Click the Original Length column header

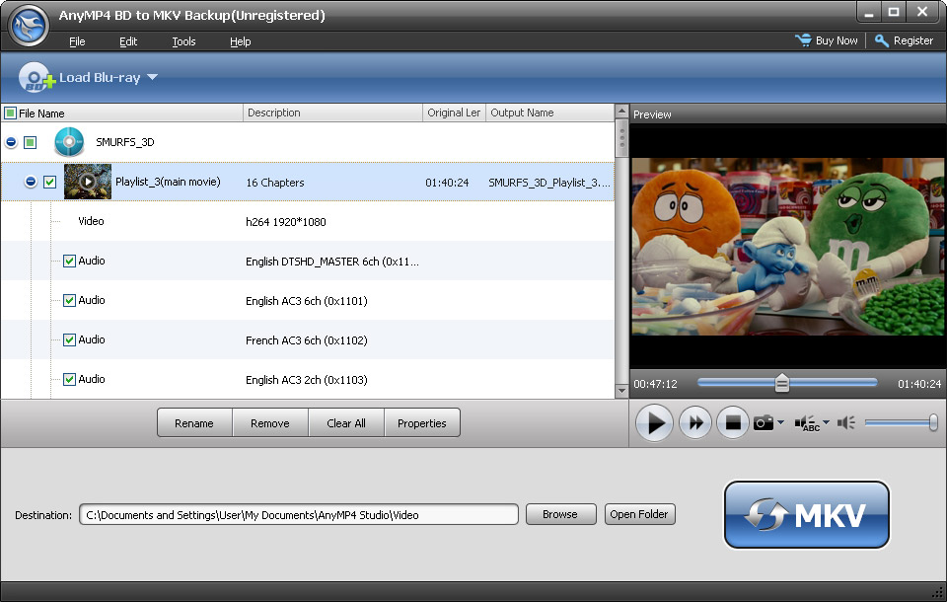[454, 113]
